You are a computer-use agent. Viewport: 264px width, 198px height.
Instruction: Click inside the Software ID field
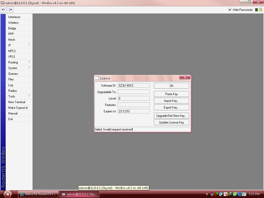(134, 85)
